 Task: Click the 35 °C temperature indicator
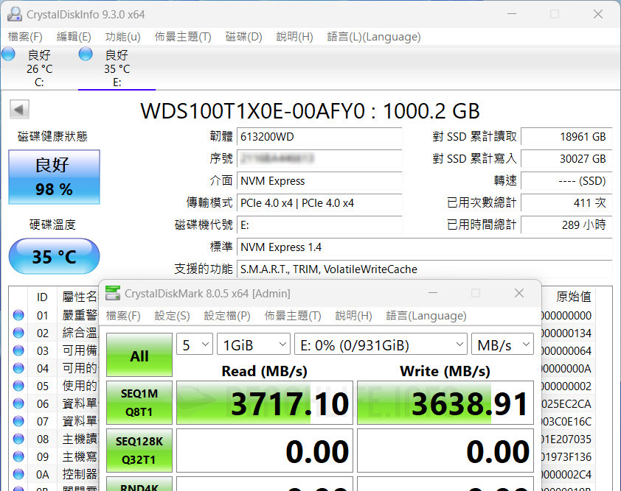[54, 257]
